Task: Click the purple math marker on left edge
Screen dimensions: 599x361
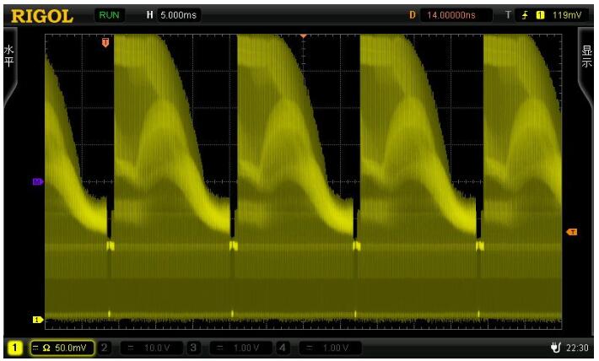Action: [37, 181]
